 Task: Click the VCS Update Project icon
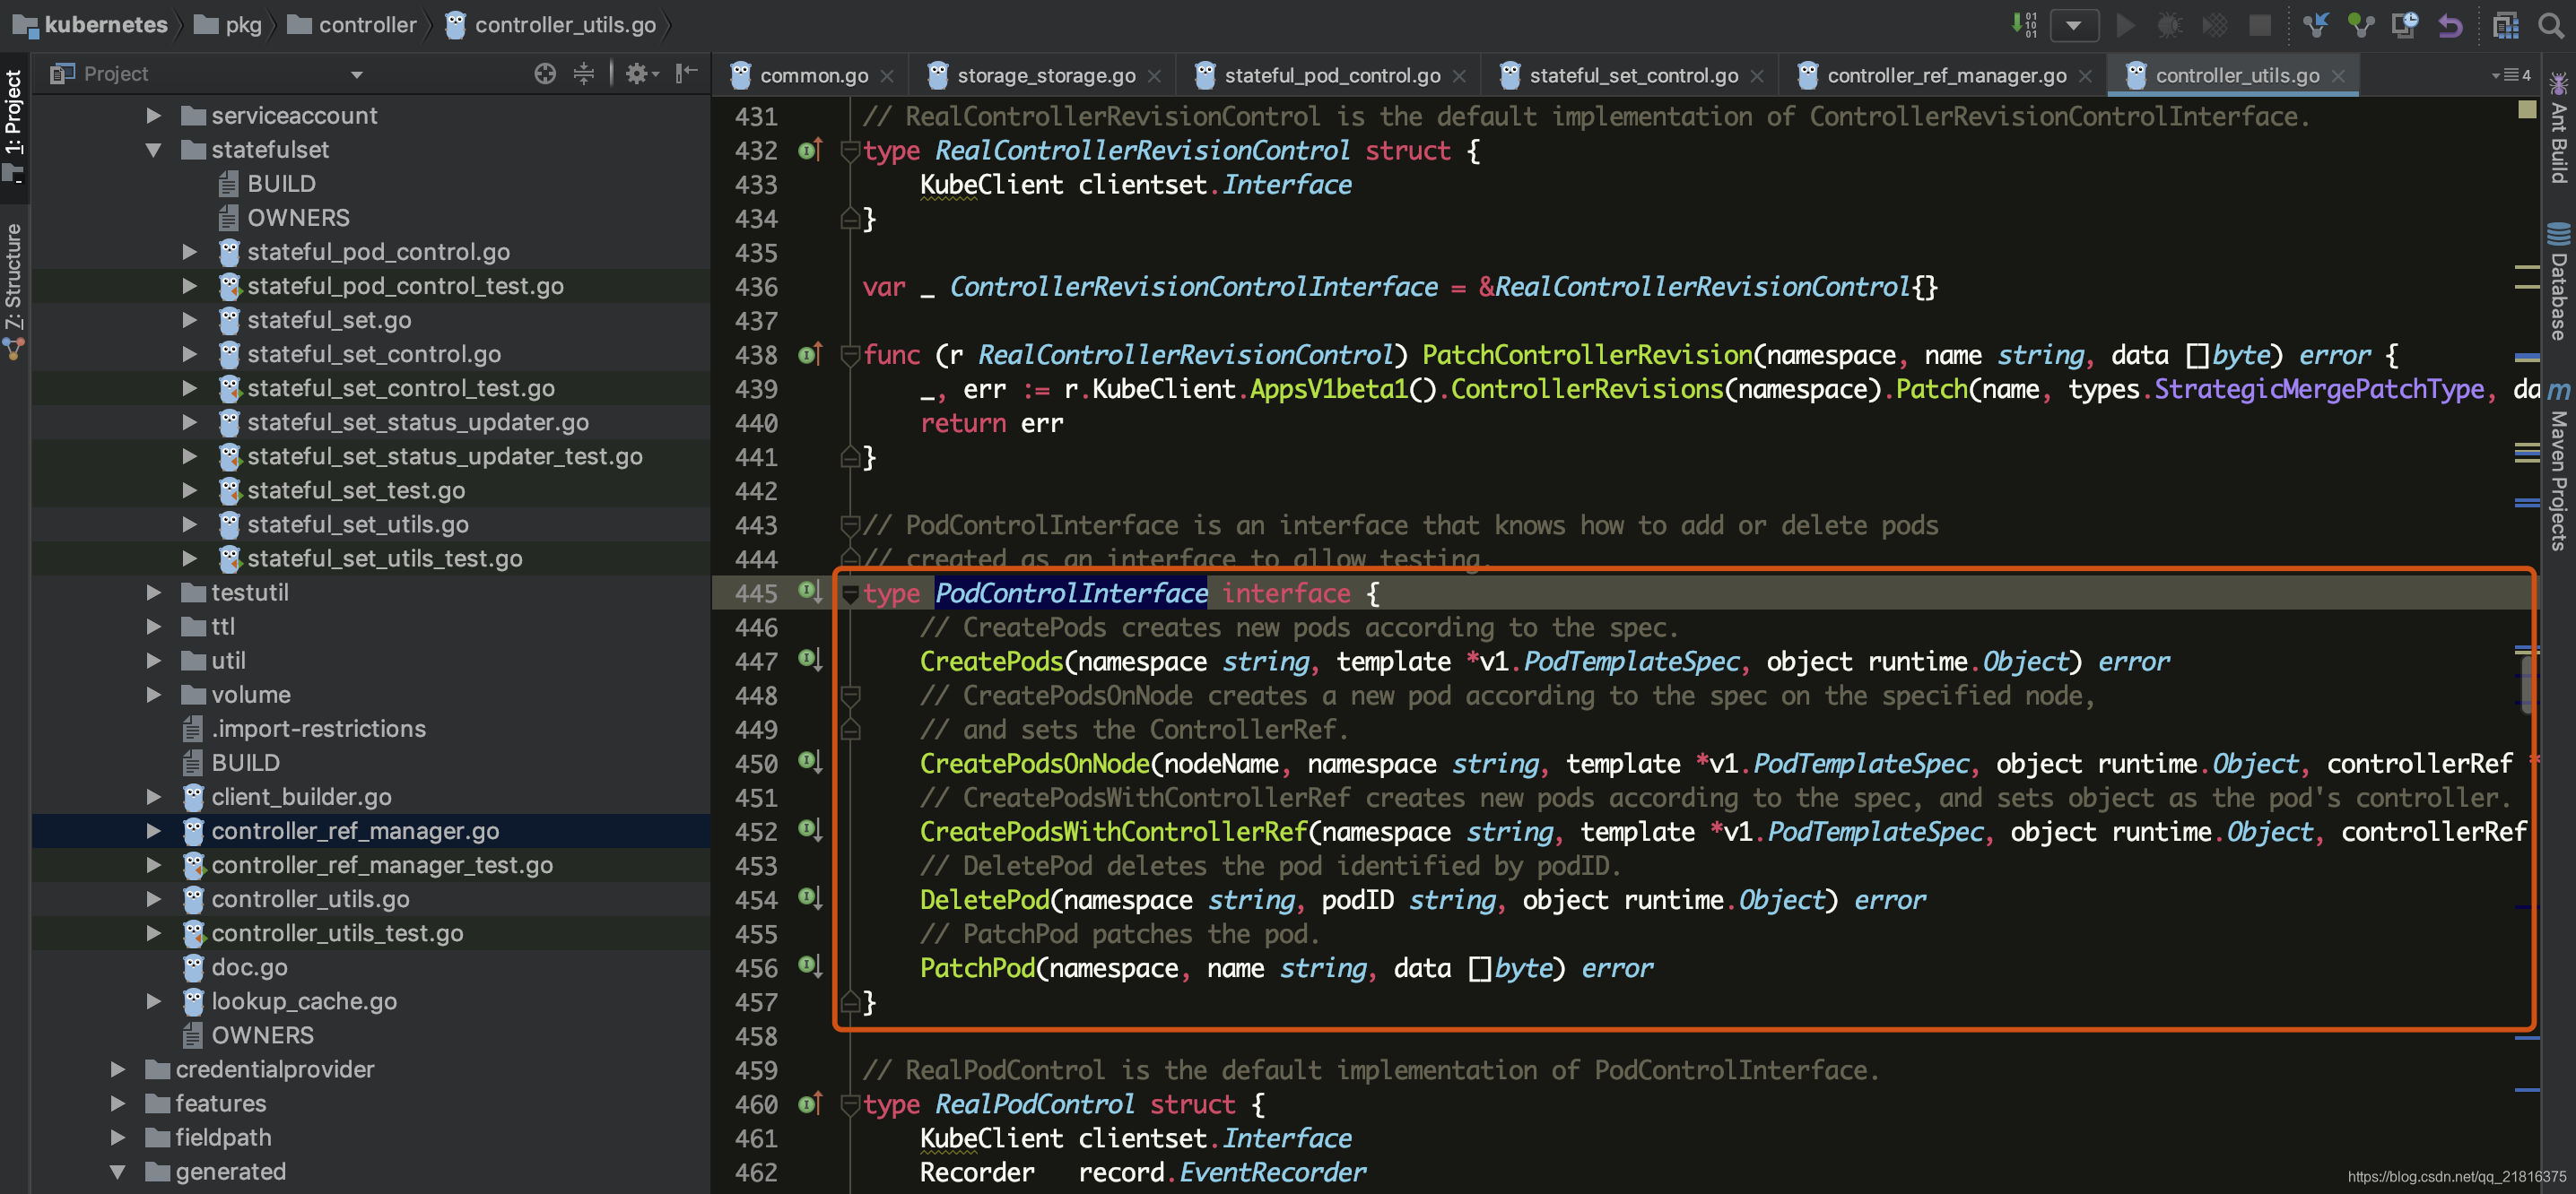[x=2315, y=25]
